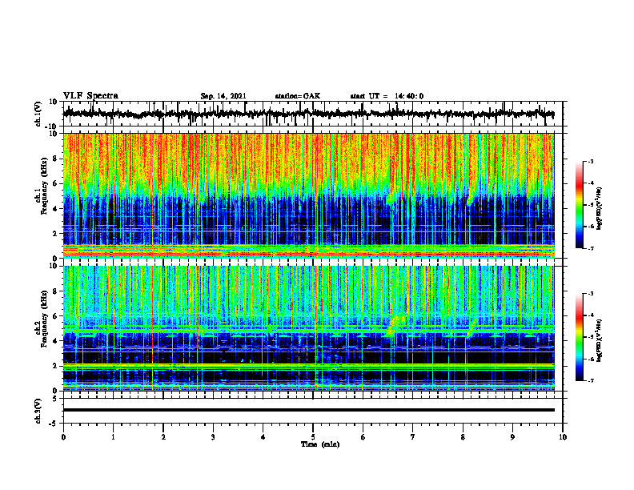Select the date "Sep. 14, 2021"
This screenshot has width=634, height=490.
tap(223, 96)
